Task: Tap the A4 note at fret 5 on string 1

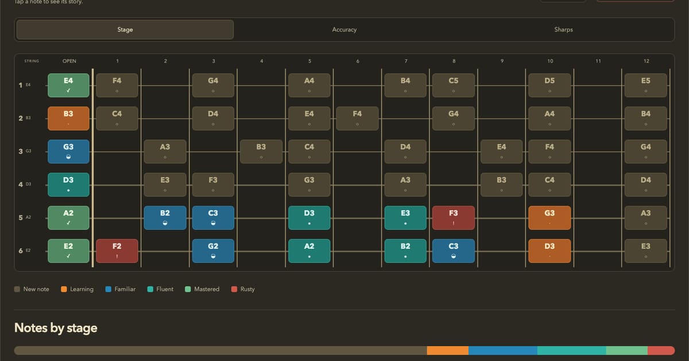Action: click(309, 85)
